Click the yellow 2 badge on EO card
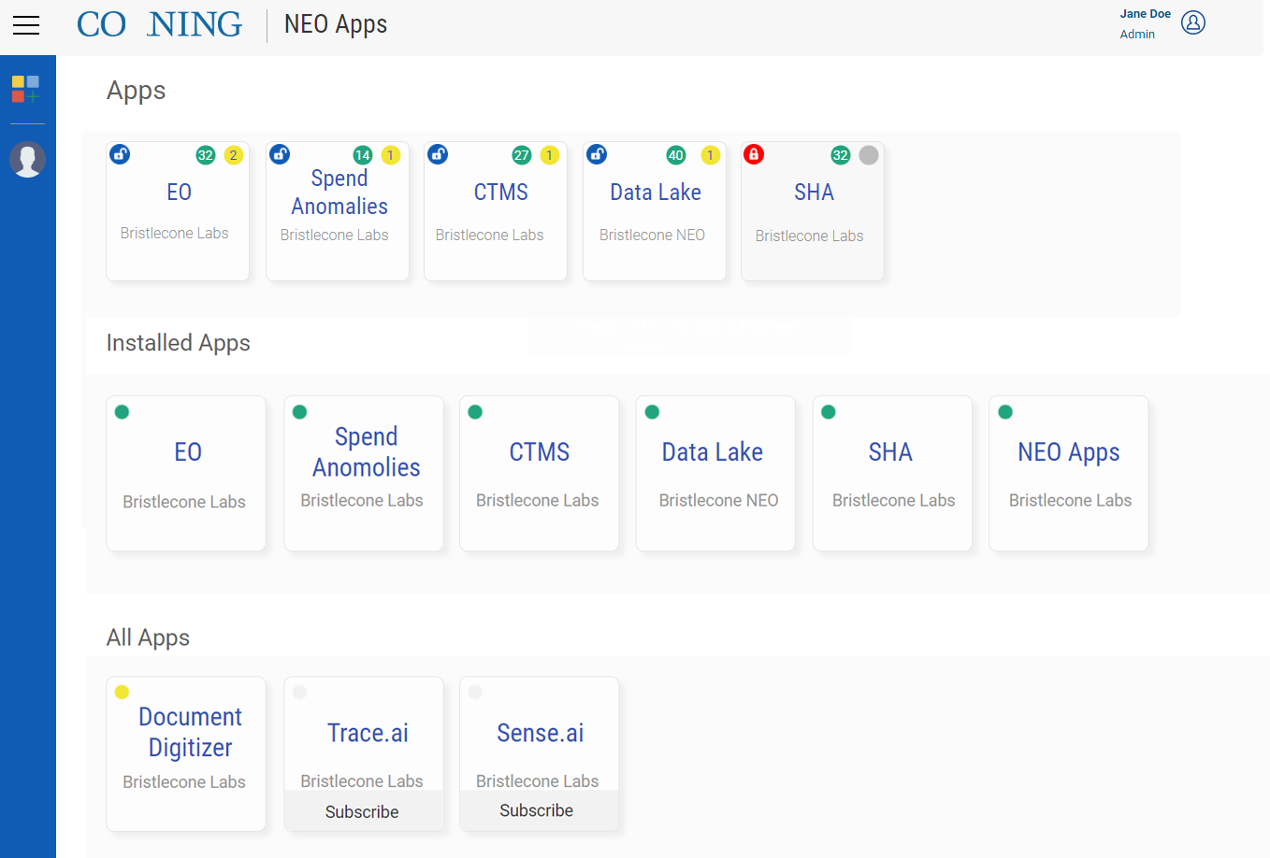The height and width of the screenshot is (858, 1270). pyautogui.click(x=234, y=155)
